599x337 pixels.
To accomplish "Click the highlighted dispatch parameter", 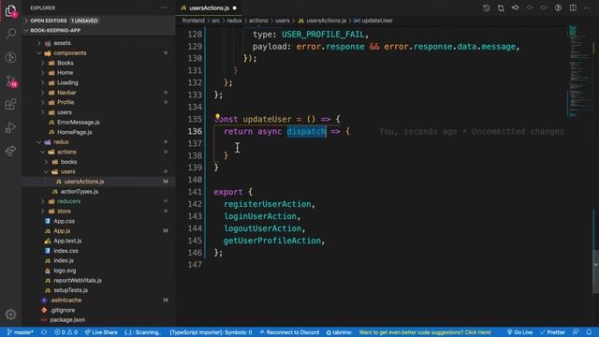I will (x=306, y=131).
